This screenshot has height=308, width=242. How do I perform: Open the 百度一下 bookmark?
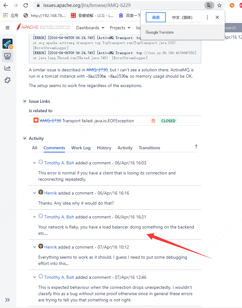[x=130, y=15]
